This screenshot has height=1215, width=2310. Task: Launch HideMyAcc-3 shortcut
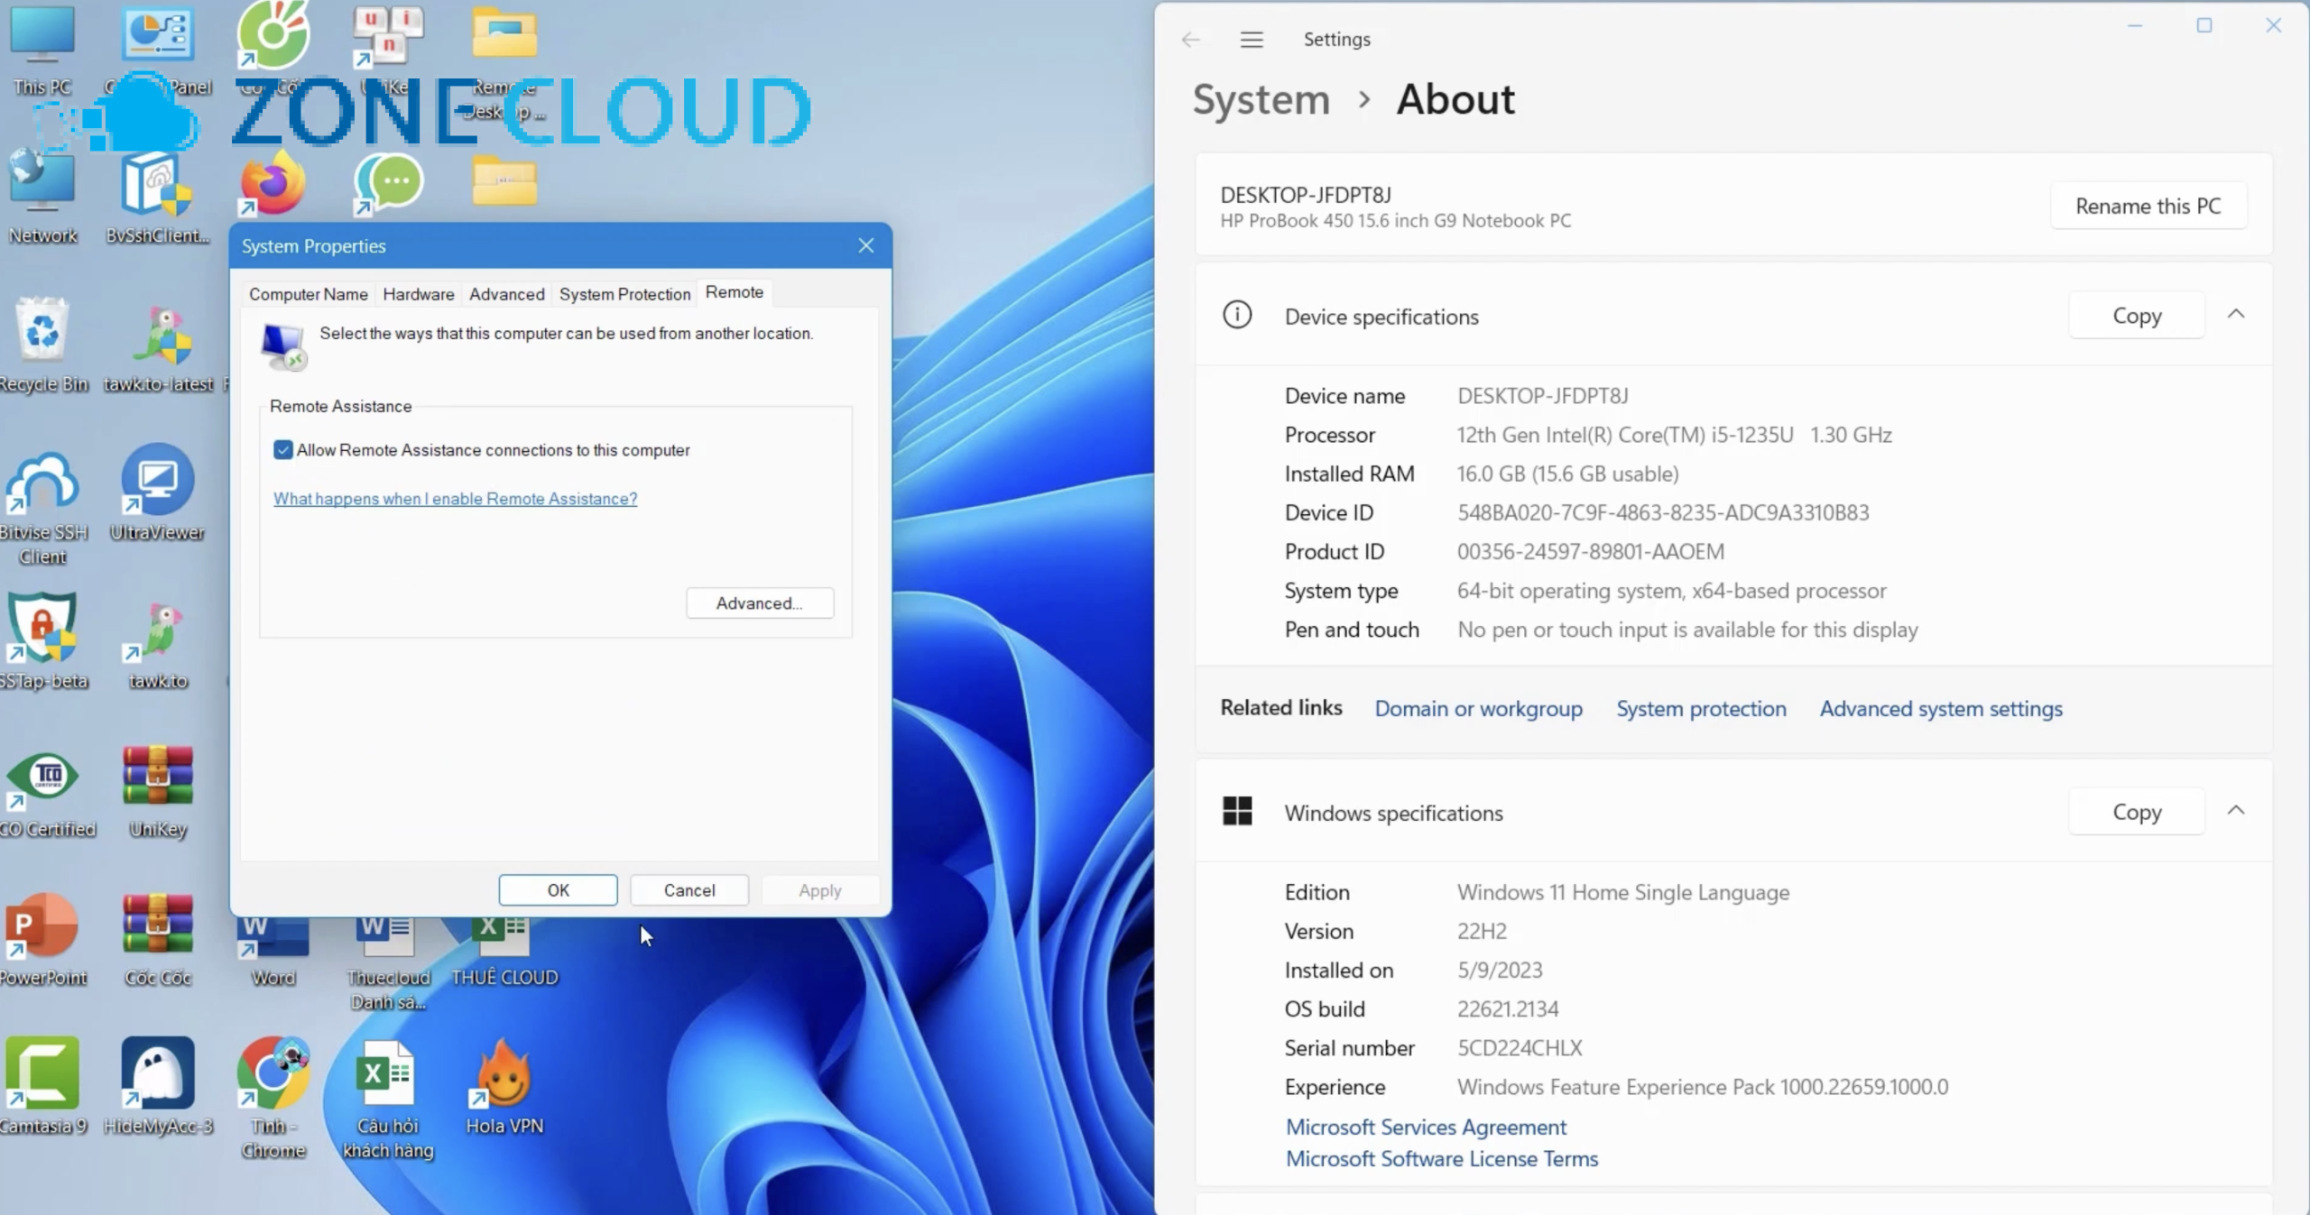click(x=158, y=1087)
